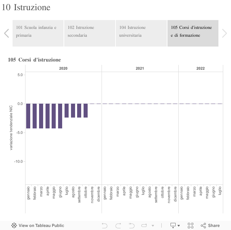Click the Refresh data icon
Screen dimensions: 231x230
(x=144, y=225)
